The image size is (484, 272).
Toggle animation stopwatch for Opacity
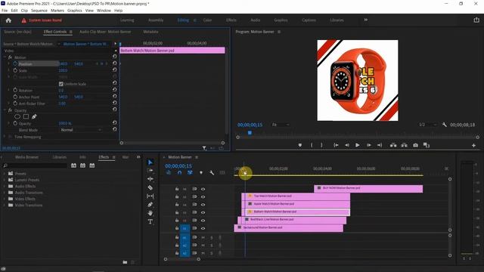(x=15, y=123)
